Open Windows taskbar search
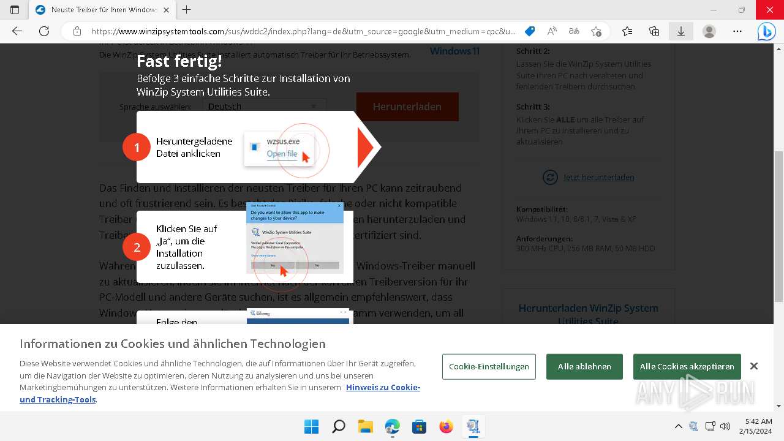784x441 pixels. [x=338, y=426]
